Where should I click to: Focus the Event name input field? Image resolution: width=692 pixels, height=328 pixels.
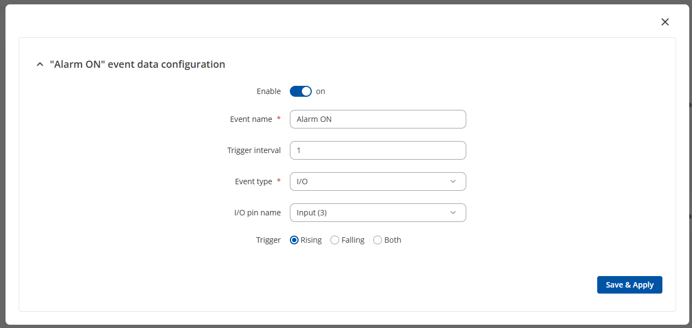point(378,119)
